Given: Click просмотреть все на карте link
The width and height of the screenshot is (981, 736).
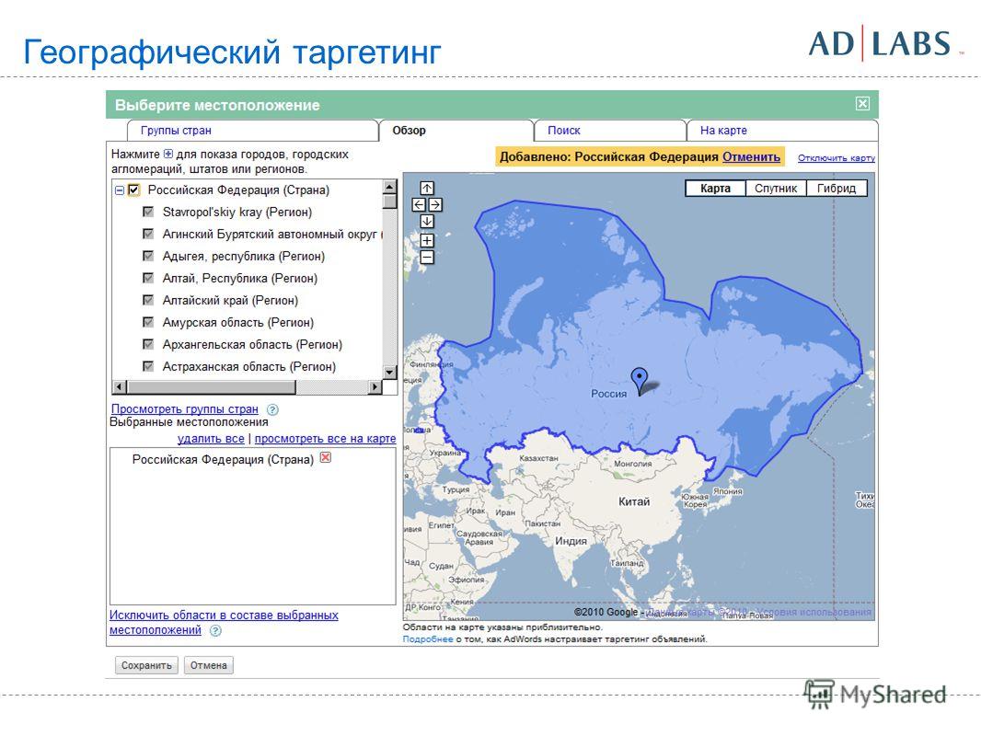Looking at the screenshot, I should [326, 438].
